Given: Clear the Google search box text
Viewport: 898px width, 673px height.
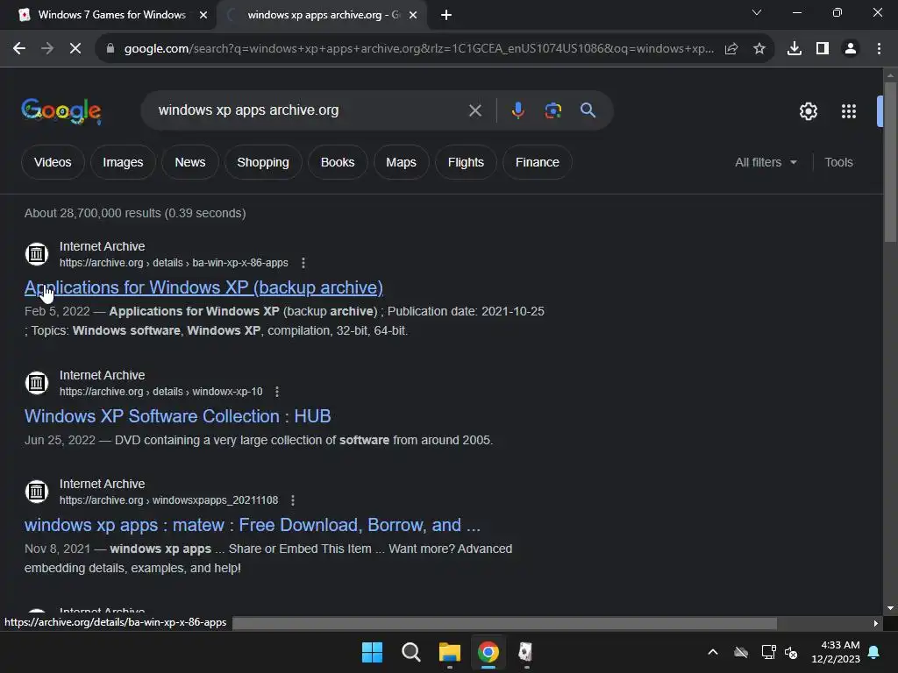Looking at the screenshot, I should coord(475,110).
